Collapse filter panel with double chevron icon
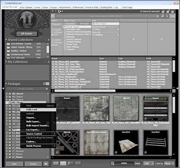 click(x=53, y=16)
